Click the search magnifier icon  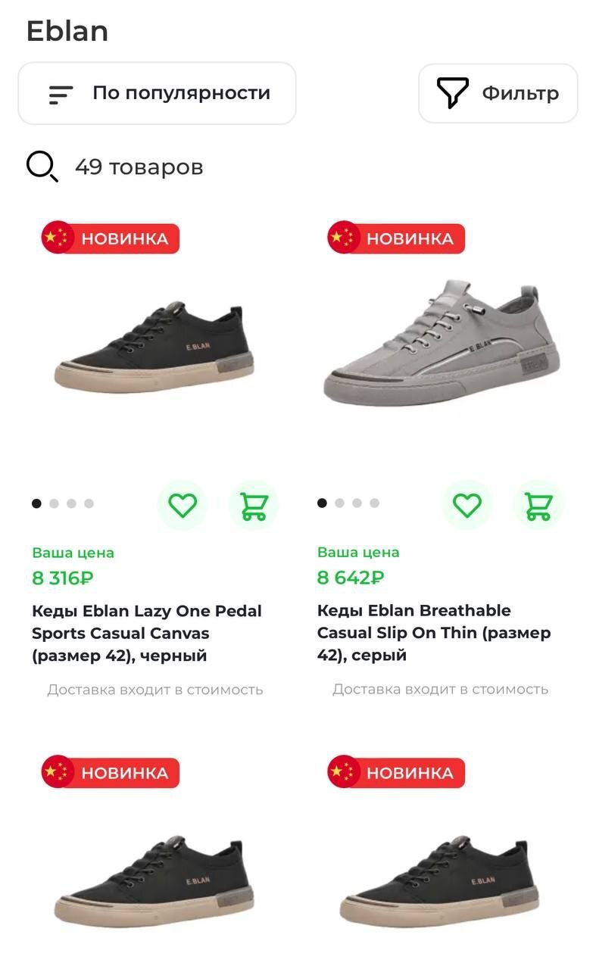(42, 167)
